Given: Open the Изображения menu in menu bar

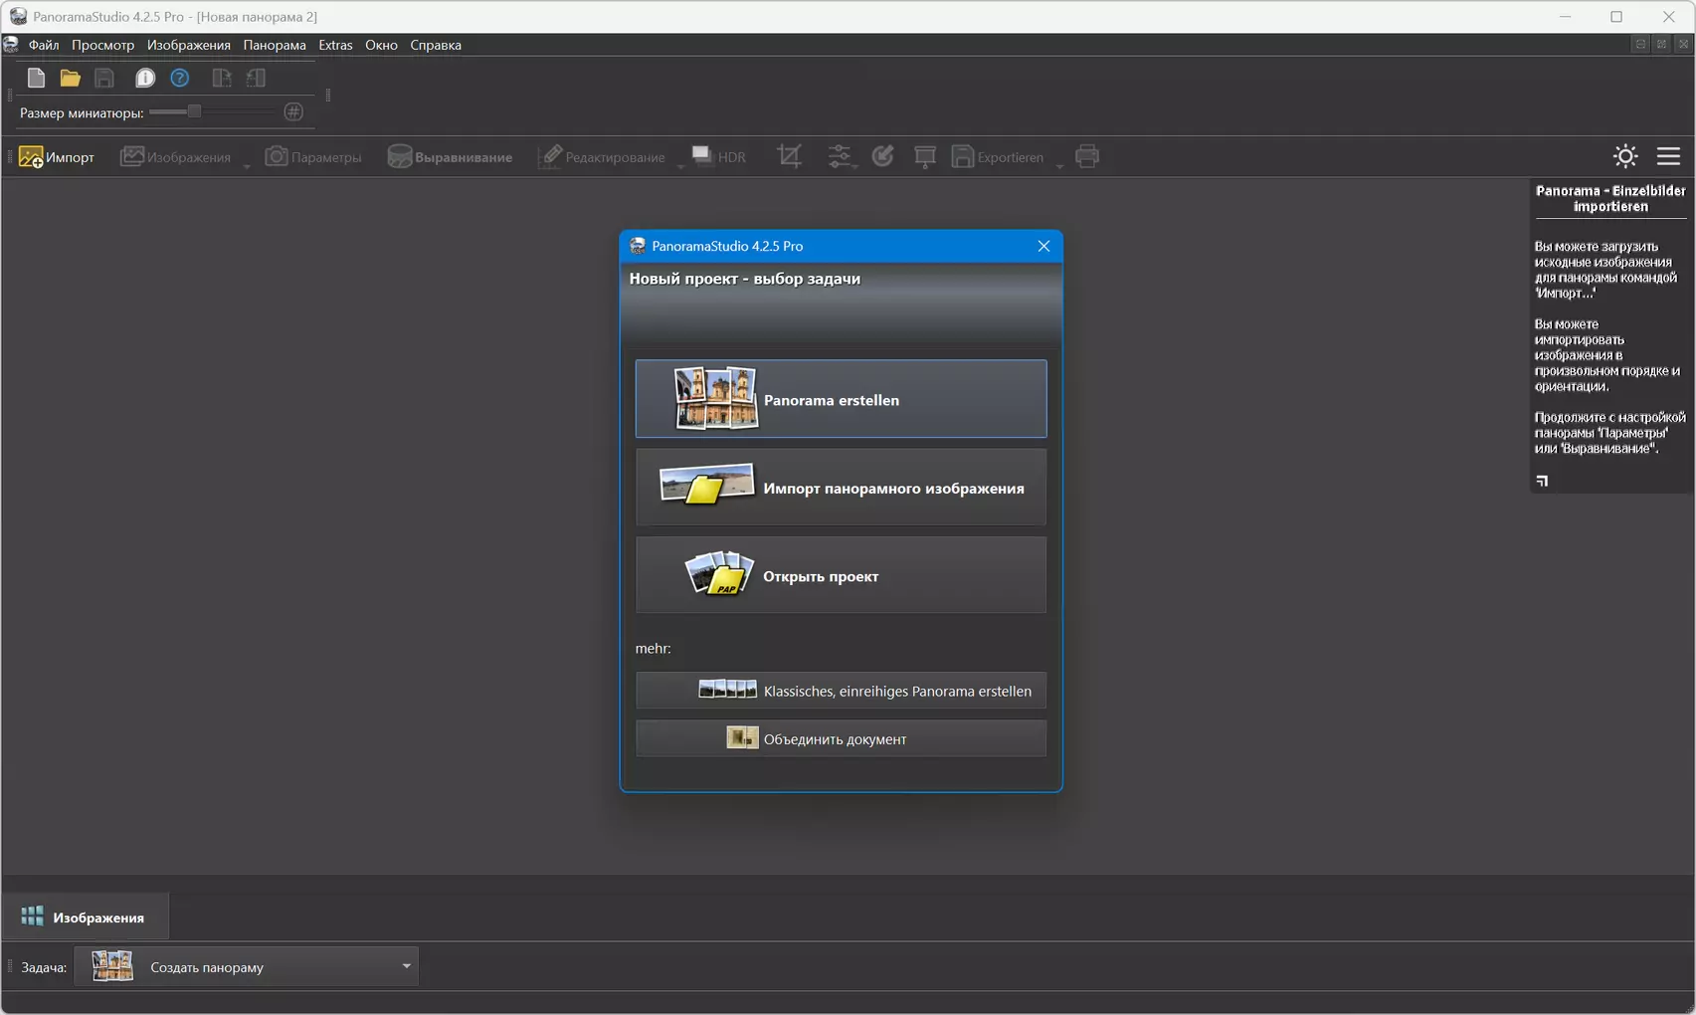Looking at the screenshot, I should pyautogui.click(x=189, y=45).
